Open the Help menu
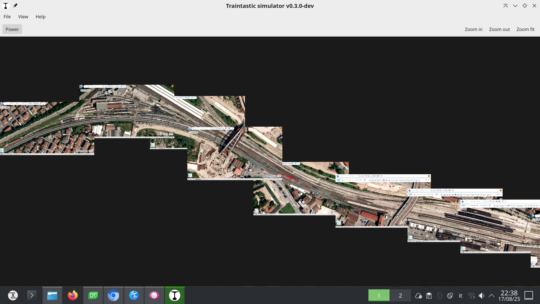 (x=40, y=17)
